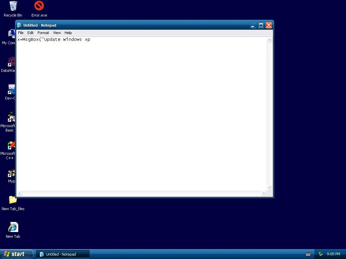This screenshot has width=346, height=259.
Task: Open the File menu in Notepad
Action: [x=21, y=33]
